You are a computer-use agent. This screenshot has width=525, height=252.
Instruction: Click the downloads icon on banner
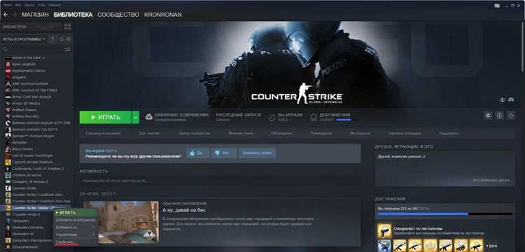502,99
